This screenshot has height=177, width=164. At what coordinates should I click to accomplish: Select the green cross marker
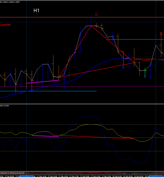click(145, 71)
